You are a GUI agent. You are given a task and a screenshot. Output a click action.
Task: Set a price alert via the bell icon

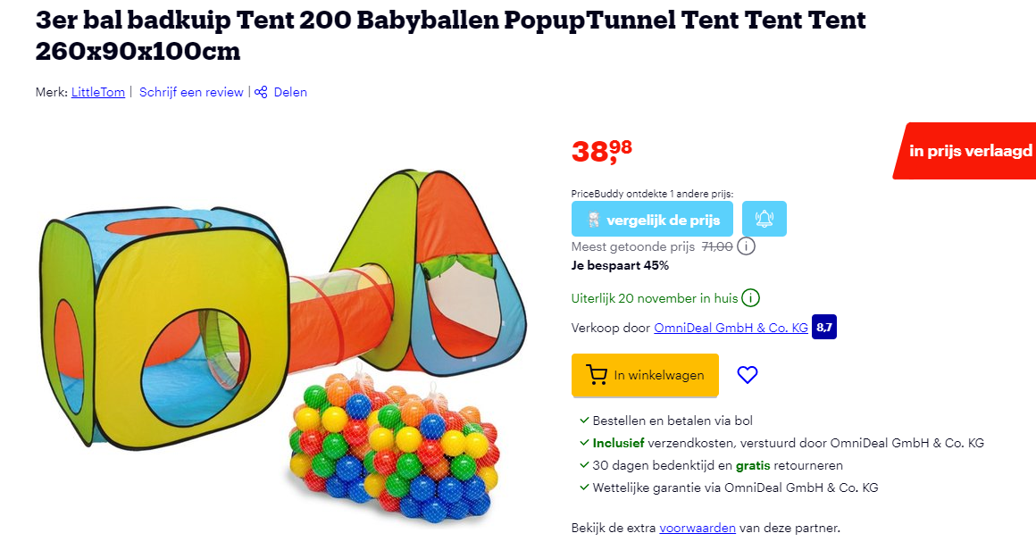click(764, 218)
